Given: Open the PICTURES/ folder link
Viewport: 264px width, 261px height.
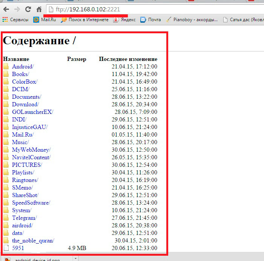Looking at the screenshot, I should [27, 165].
